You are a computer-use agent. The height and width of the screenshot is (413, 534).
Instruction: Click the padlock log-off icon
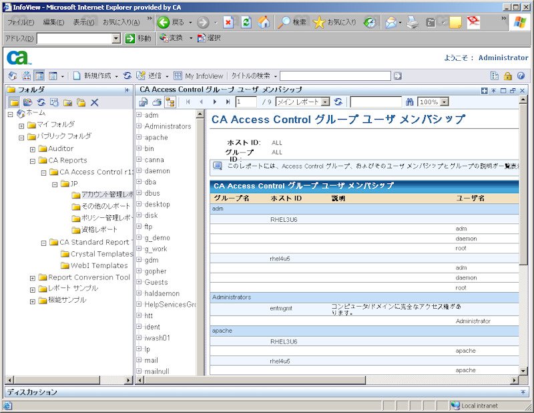507,76
